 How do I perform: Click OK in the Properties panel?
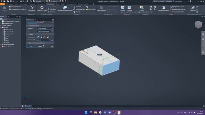coord(31,46)
